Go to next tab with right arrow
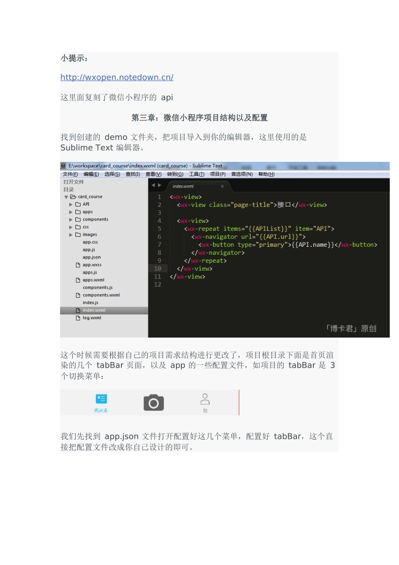399x565 pixels. 160,185
